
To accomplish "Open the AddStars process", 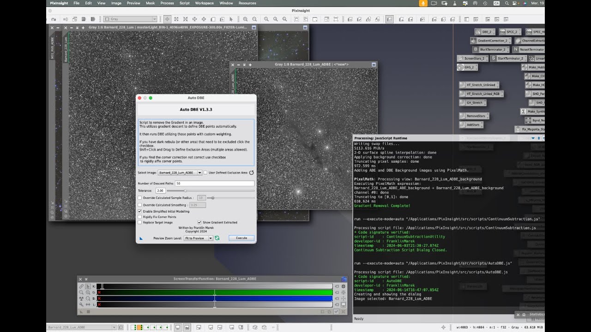I will coord(470,125).
